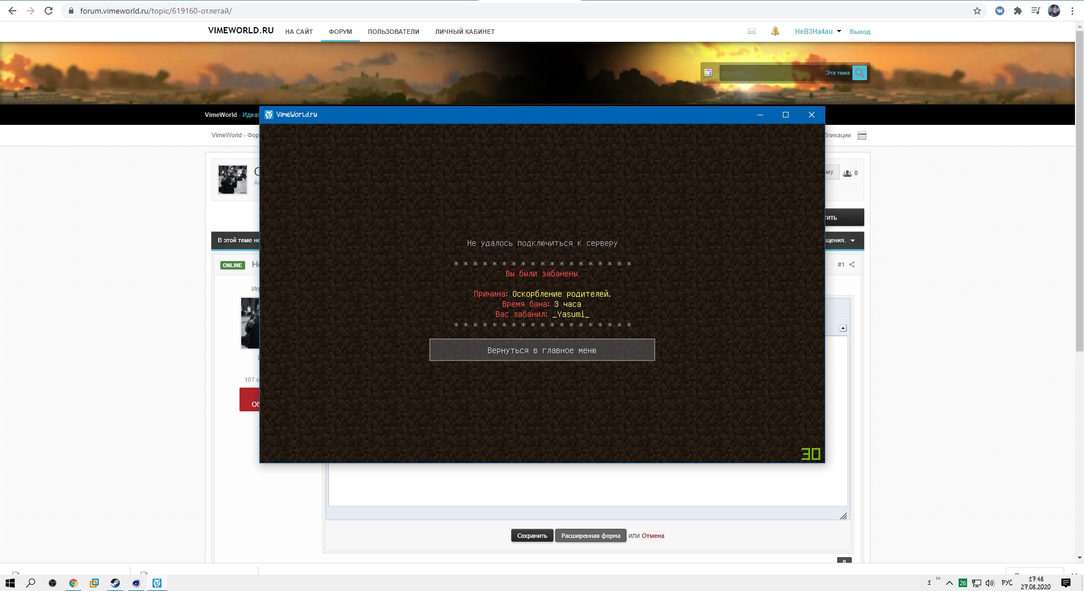The image size is (1084, 591).
Task: Click the ONLINE status badge
Action: (232, 265)
